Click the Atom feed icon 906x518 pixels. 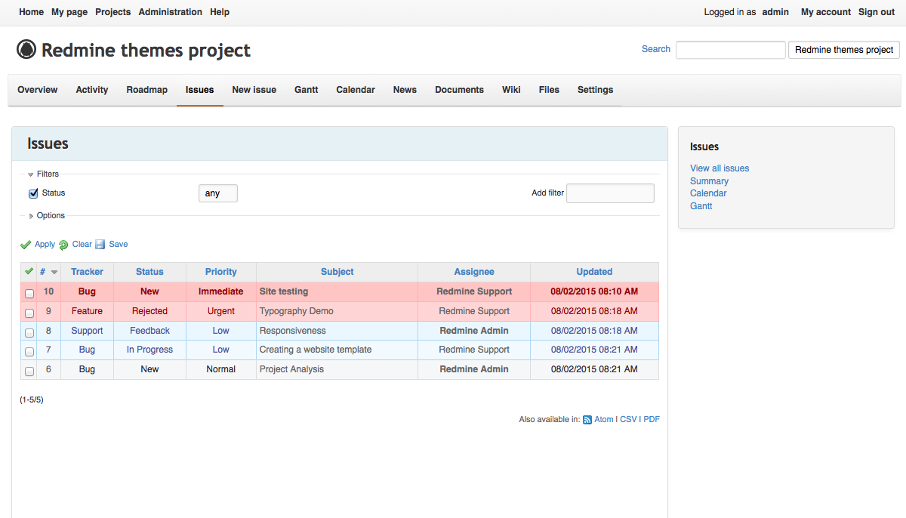coord(587,420)
